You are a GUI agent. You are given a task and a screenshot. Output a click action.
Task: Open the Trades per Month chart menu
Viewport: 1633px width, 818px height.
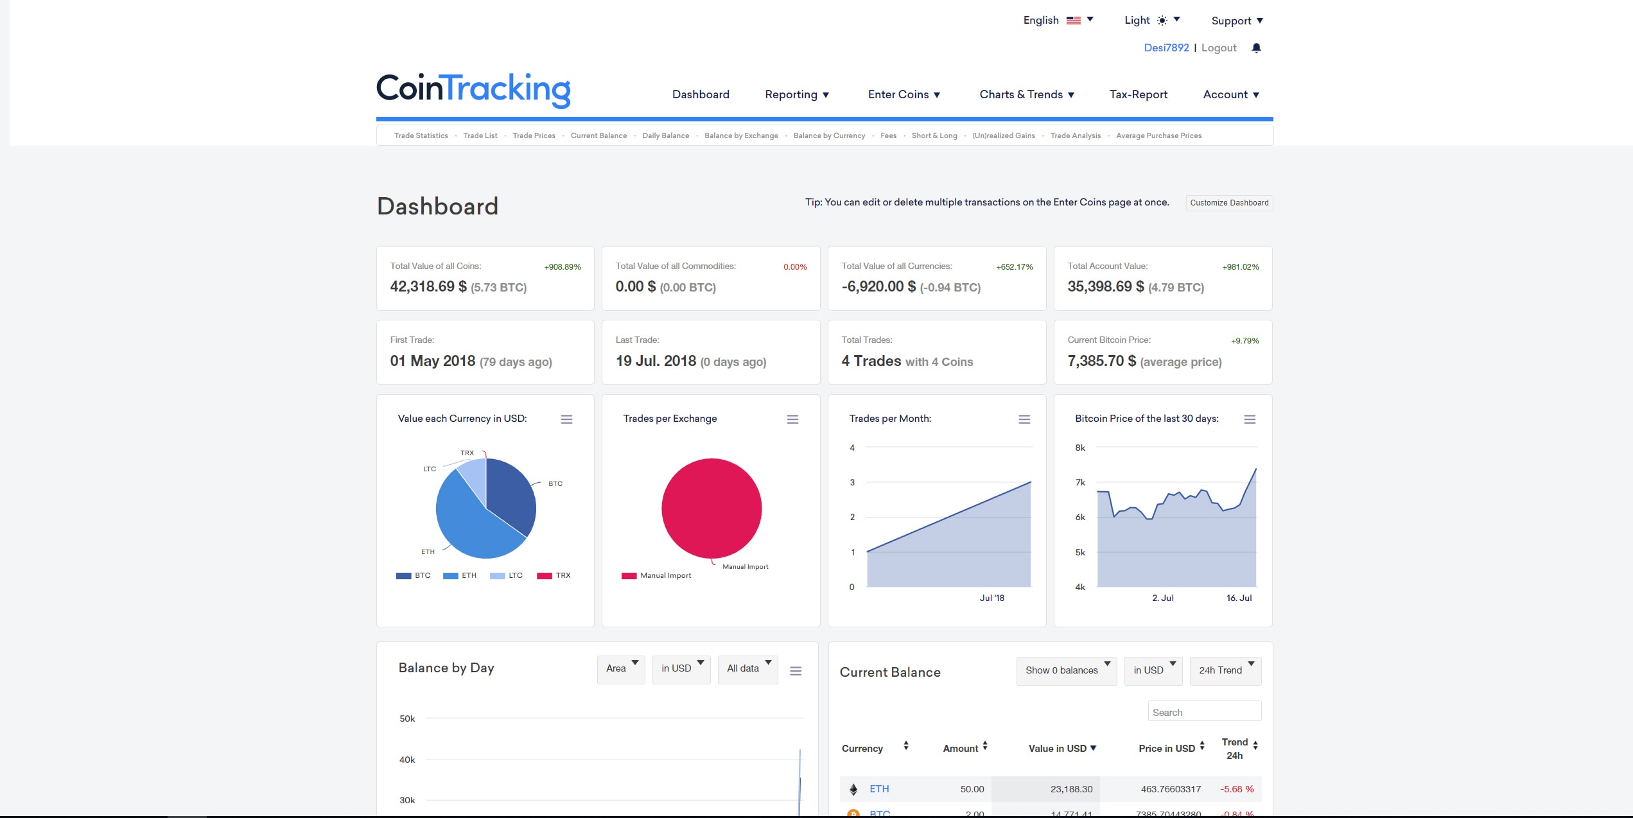[x=1024, y=419]
